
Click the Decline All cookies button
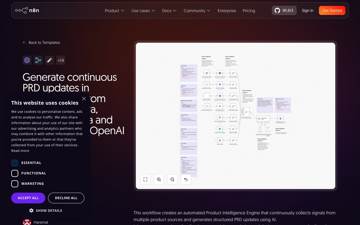(x=66, y=198)
